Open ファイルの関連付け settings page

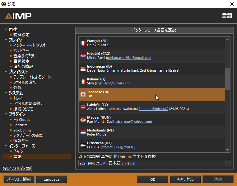pyautogui.click(x=29, y=104)
